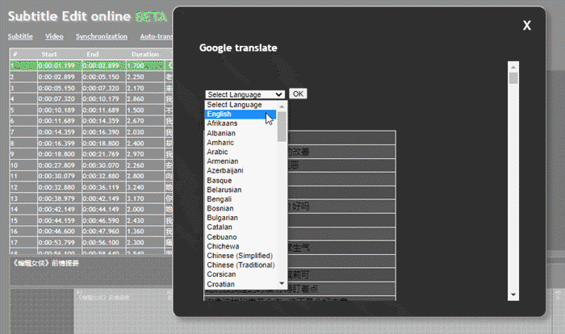Select Amharic from the language list
This screenshot has width=565, height=334.
point(241,143)
